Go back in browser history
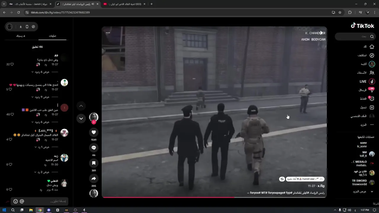The image size is (379, 213). 4,12
